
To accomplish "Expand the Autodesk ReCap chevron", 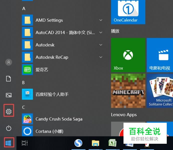I will coord(101,57).
